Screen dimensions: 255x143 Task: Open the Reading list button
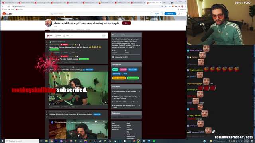coord(182,10)
